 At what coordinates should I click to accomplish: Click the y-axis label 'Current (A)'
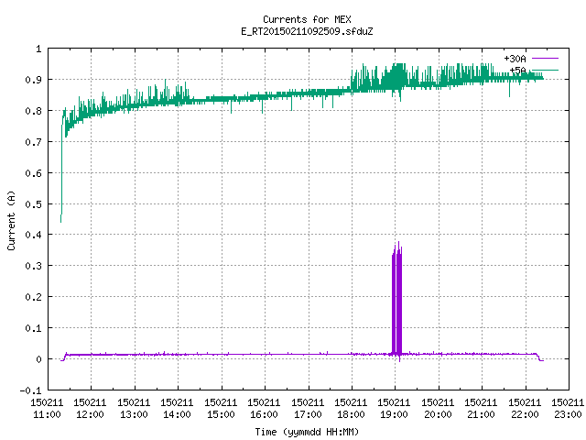[x=11, y=220]
